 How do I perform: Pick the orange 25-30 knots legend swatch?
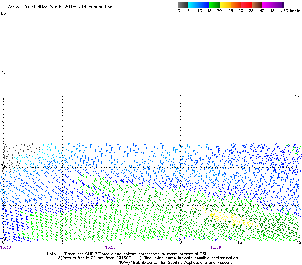236,5
